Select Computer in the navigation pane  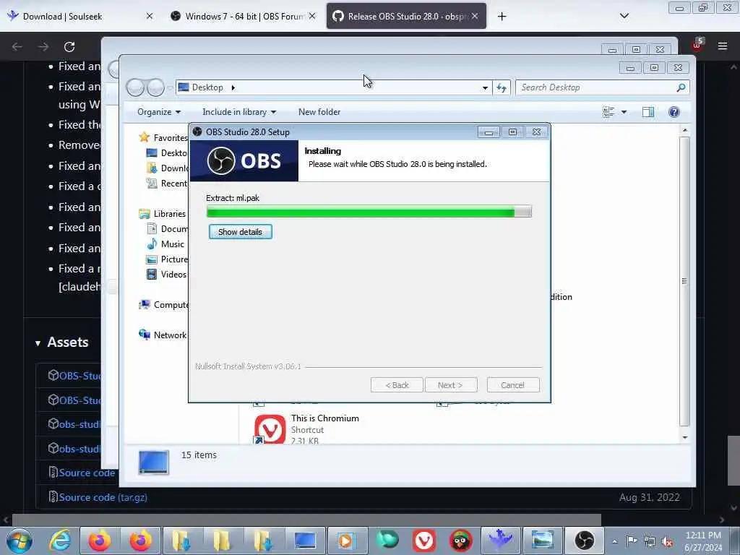pyautogui.click(x=163, y=305)
